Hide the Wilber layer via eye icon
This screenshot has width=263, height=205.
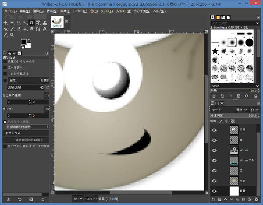[214, 150]
